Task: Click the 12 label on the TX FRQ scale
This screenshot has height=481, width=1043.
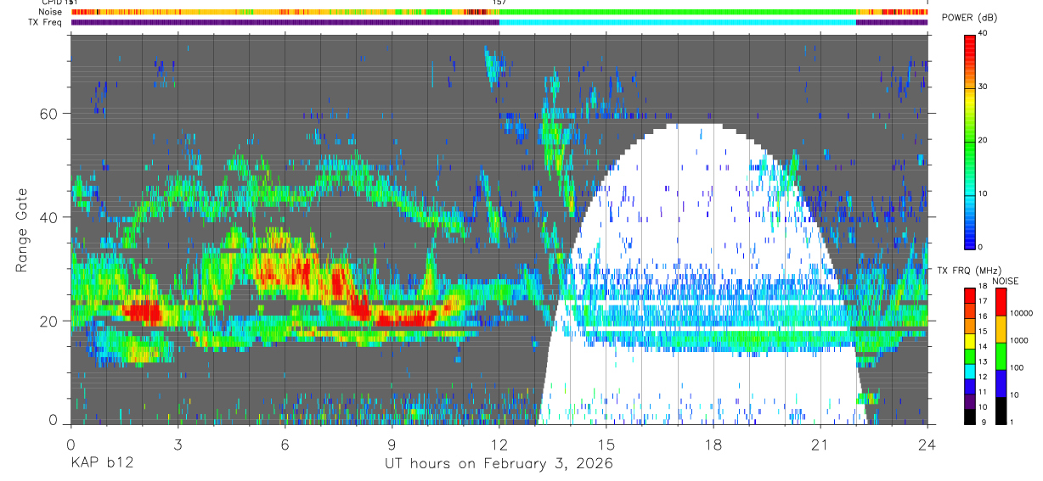Action: (x=982, y=378)
